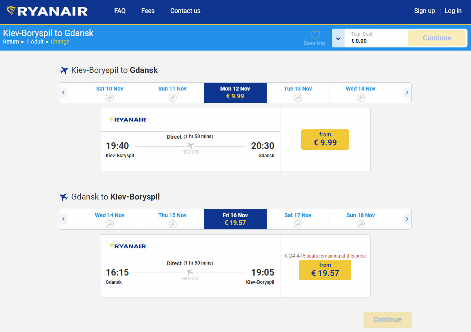Select the Tue 13 Nov outbound date tab
471x332 pixels.
click(298, 93)
